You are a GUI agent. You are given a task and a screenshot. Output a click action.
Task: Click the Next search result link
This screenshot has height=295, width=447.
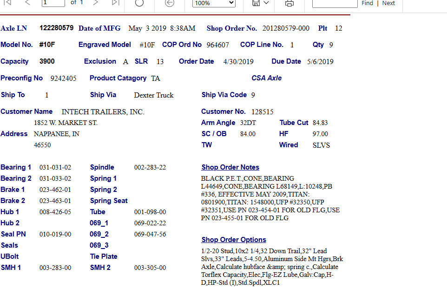388,3
